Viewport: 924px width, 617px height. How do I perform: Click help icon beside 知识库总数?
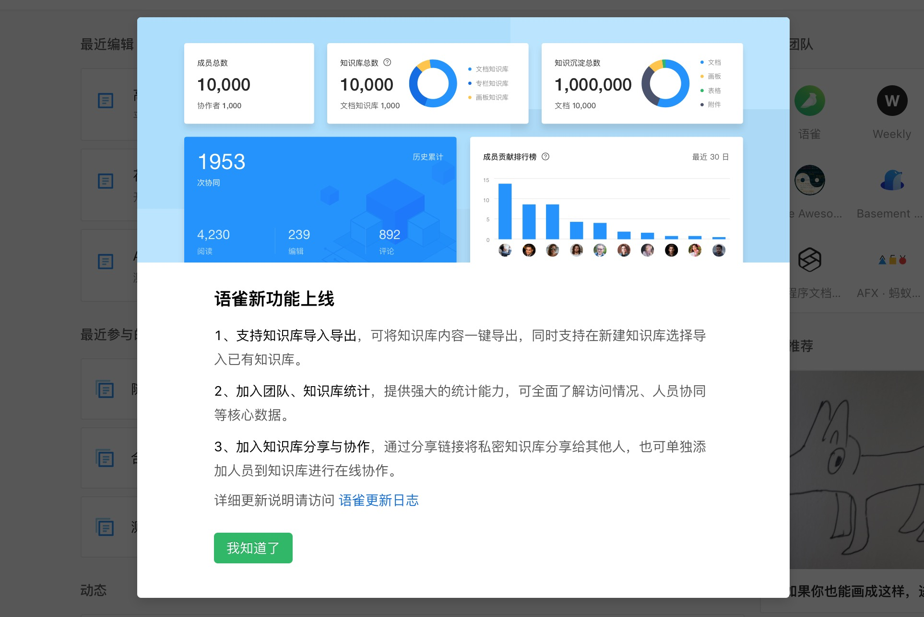[x=387, y=62]
